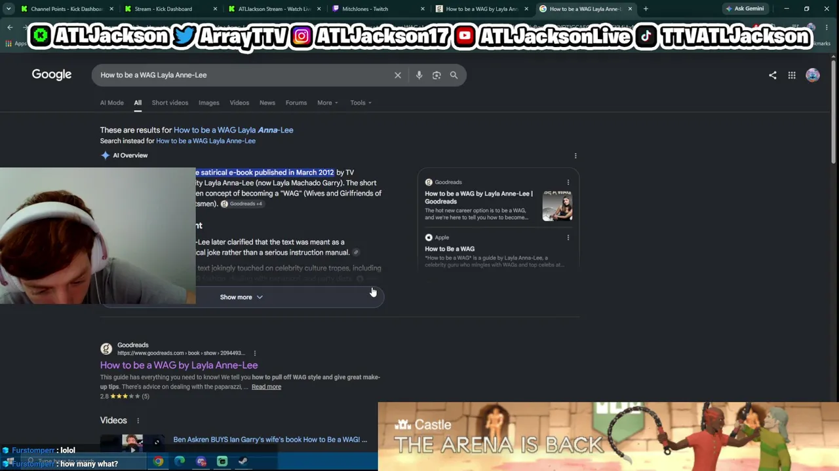Open Microsoft Edge from the taskbar

180,461
